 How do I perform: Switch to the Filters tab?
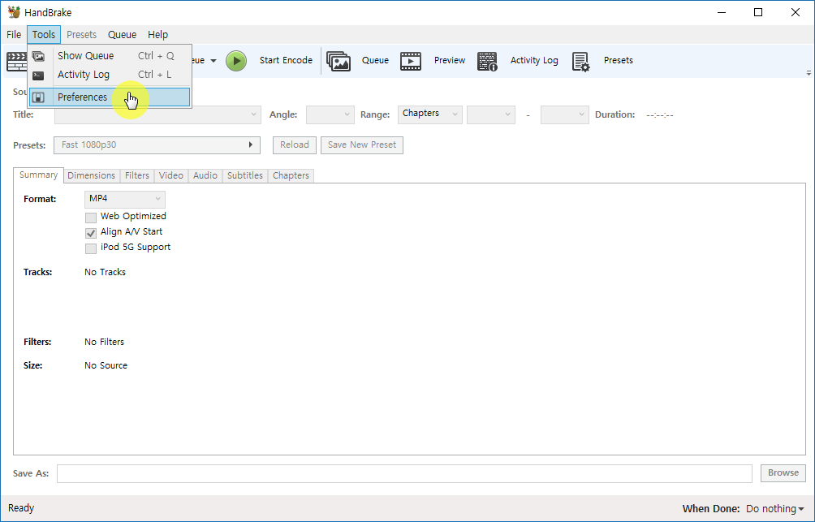[x=137, y=175]
